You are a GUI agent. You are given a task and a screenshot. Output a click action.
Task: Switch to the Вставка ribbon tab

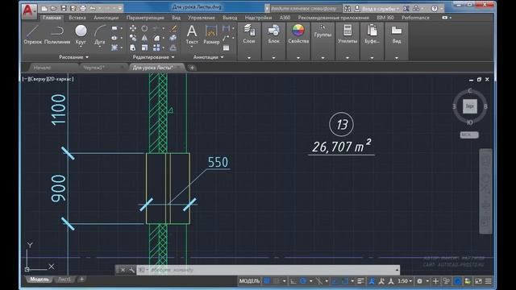pos(77,18)
